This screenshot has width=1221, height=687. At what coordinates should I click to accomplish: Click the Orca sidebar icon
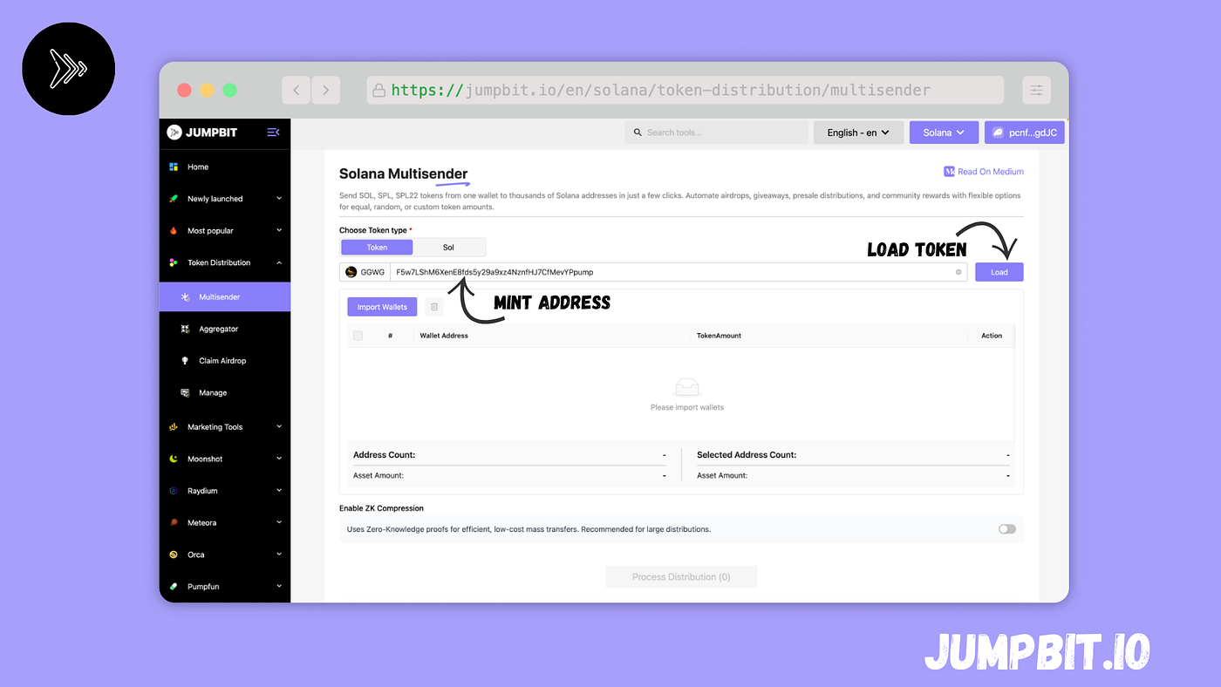[174, 554]
